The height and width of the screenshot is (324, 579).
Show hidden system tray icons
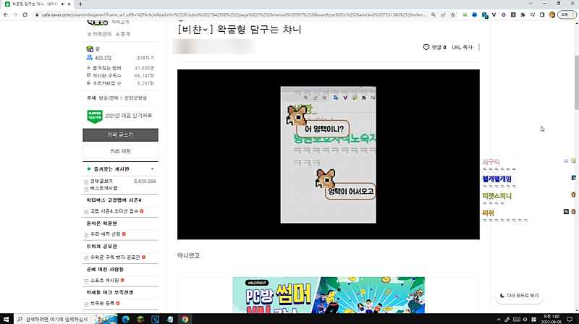click(x=499, y=320)
